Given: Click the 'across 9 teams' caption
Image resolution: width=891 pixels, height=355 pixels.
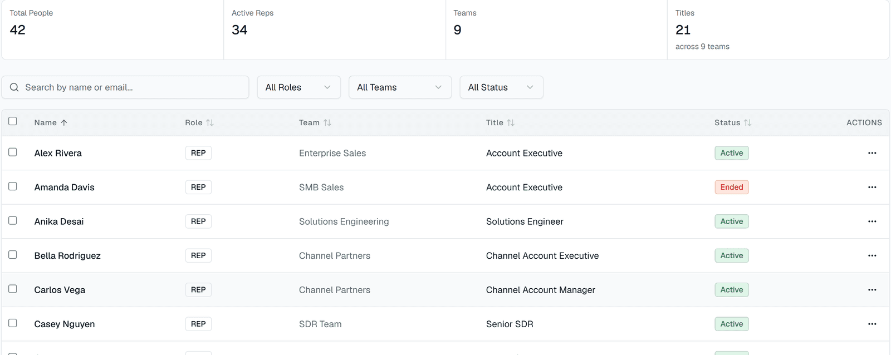Looking at the screenshot, I should [x=702, y=47].
